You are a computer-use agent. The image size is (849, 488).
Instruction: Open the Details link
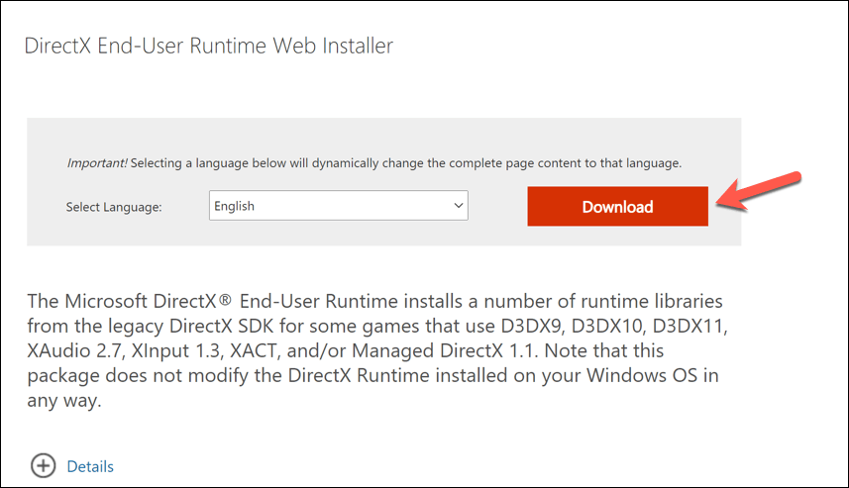[x=90, y=466]
